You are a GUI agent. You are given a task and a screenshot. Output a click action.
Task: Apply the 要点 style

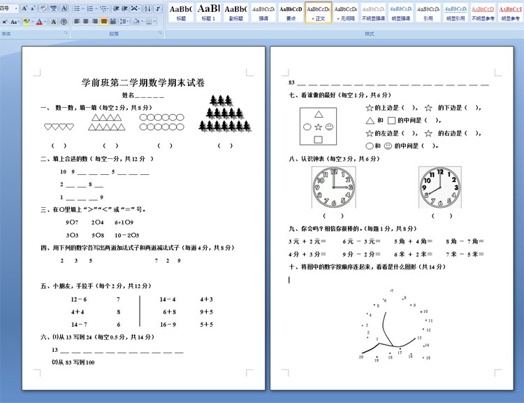coord(291,13)
